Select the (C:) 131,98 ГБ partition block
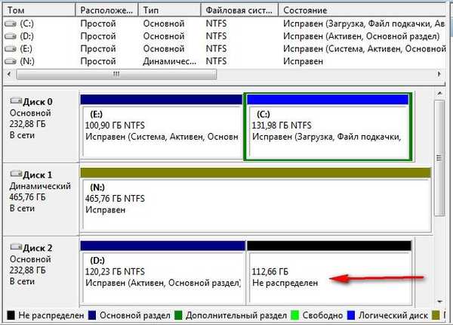This screenshot has height=325, width=453. point(328,127)
